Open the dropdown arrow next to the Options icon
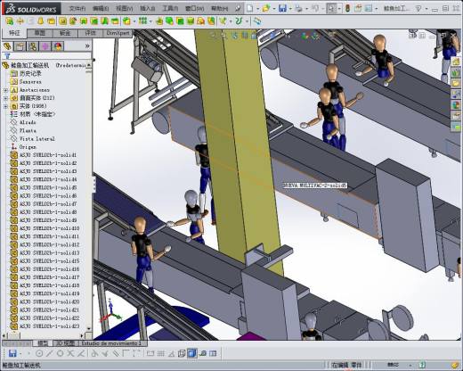463x371 pixels. point(377,9)
